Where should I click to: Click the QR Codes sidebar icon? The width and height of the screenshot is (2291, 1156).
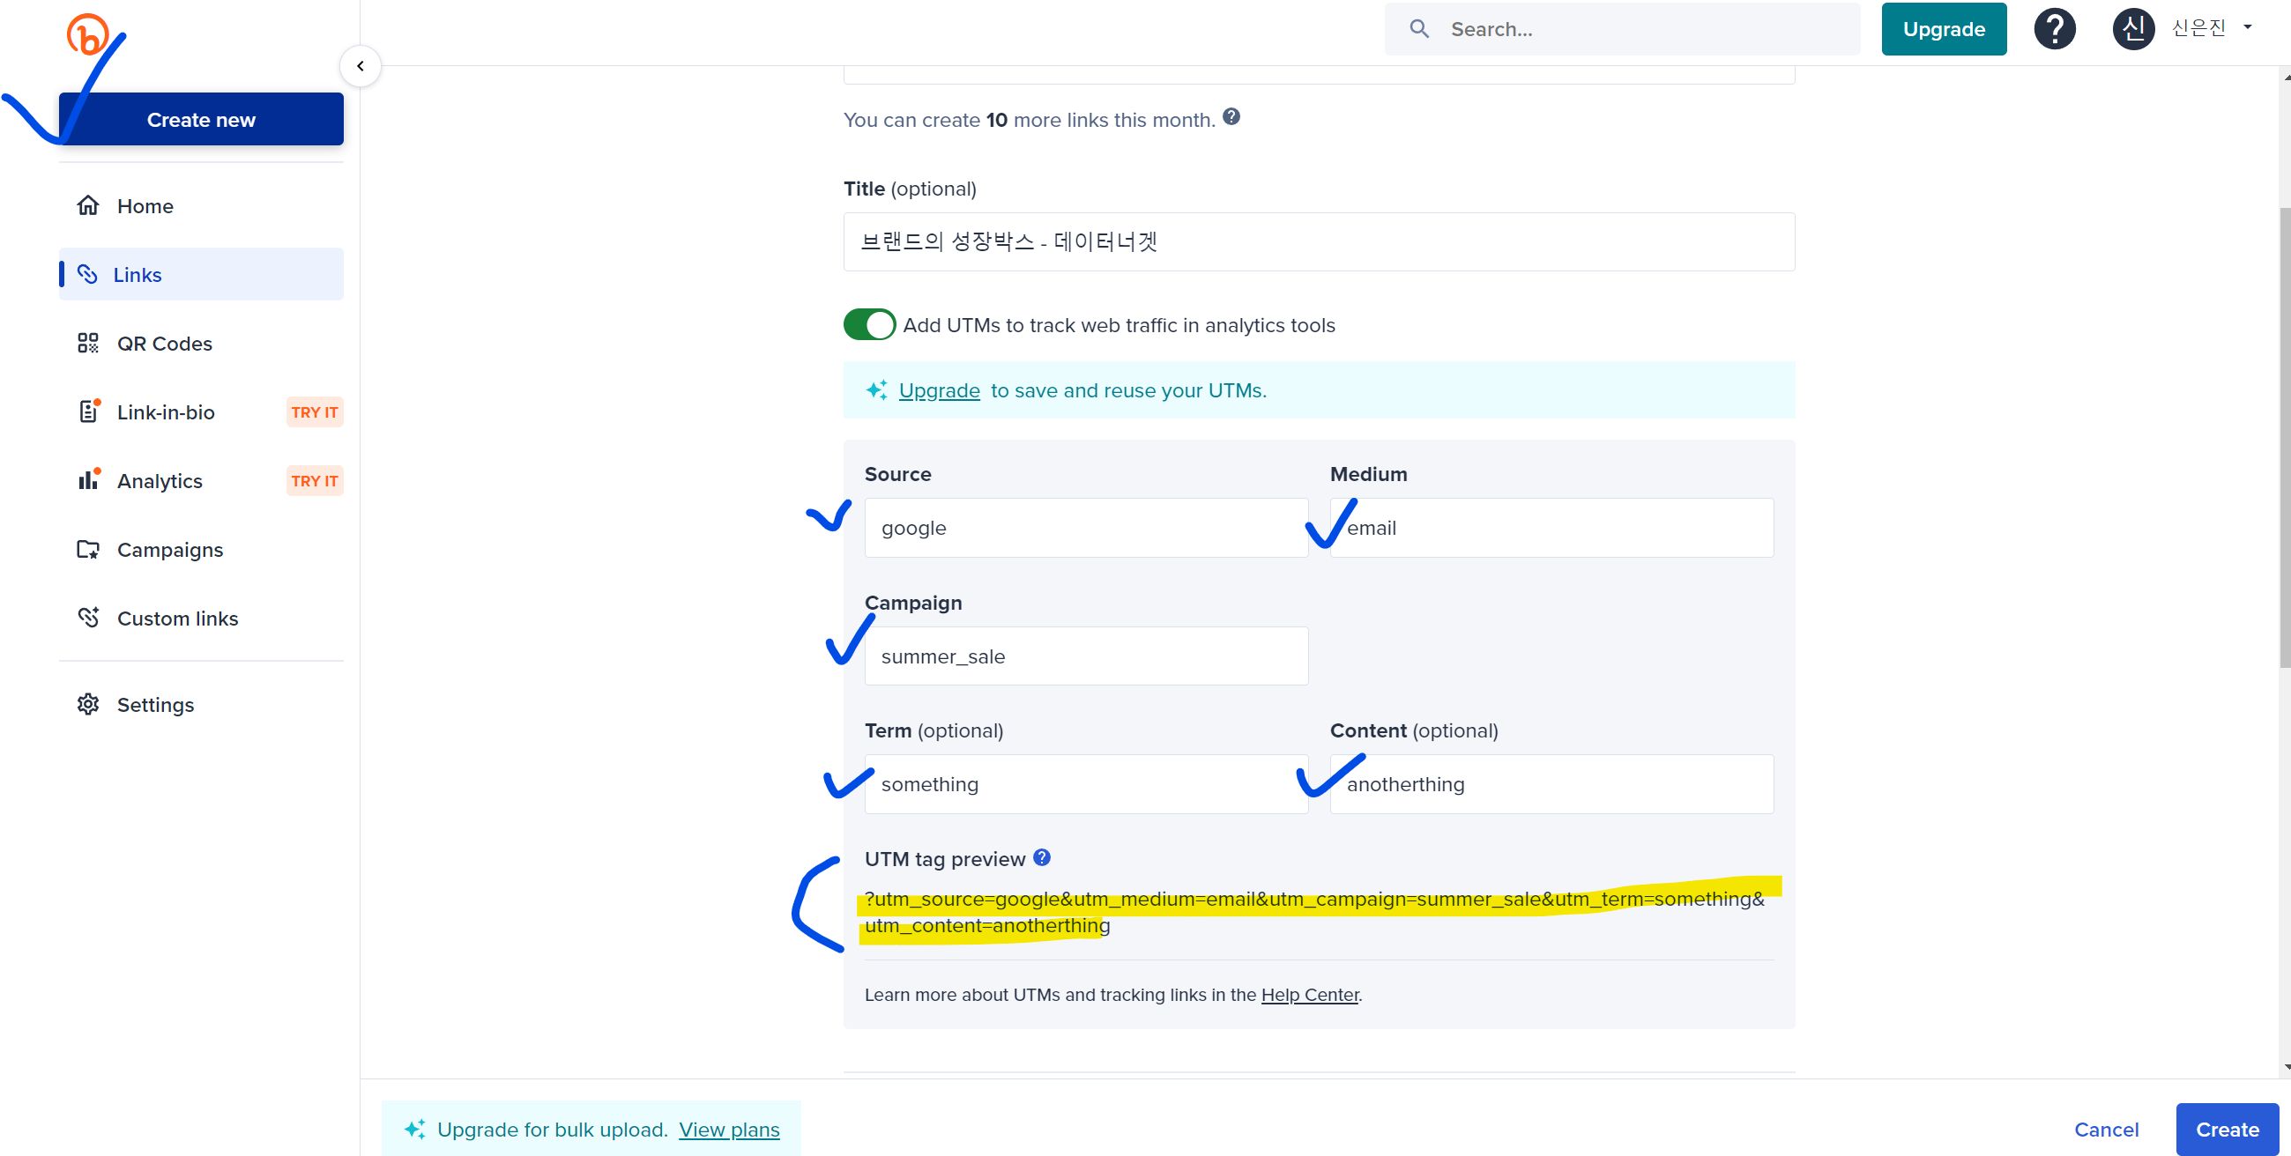88,344
